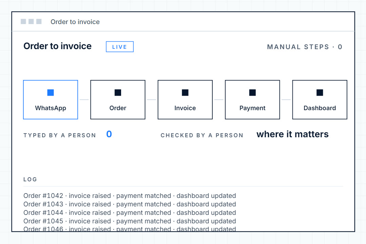366x244 pixels.
Task: Click the 'MANUAL STEPS · 0' counter
Action: [x=305, y=47]
